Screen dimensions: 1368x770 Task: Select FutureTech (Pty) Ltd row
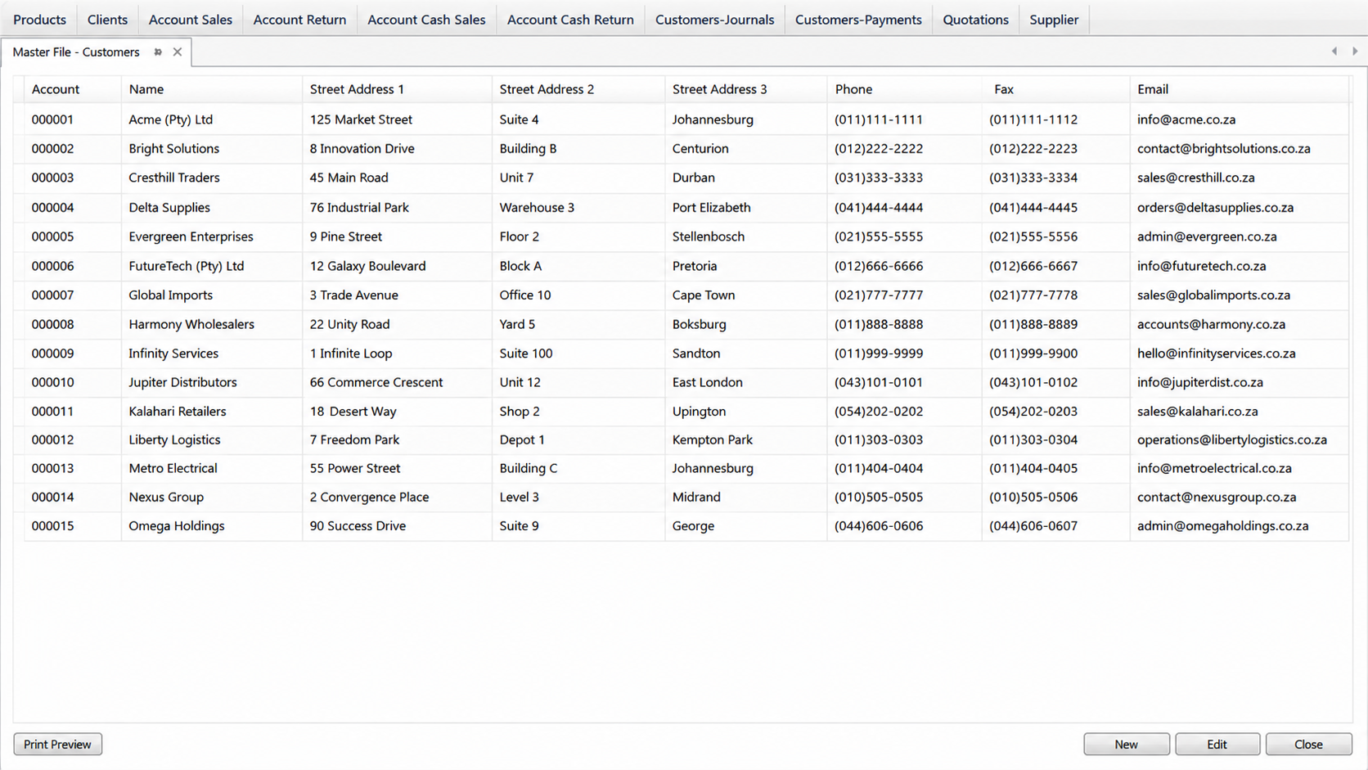coord(686,266)
